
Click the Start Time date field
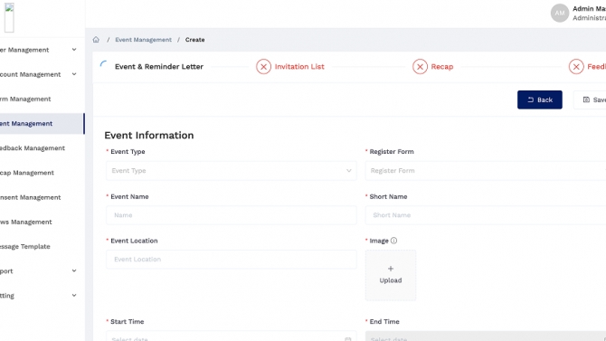click(x=232, y=336)
